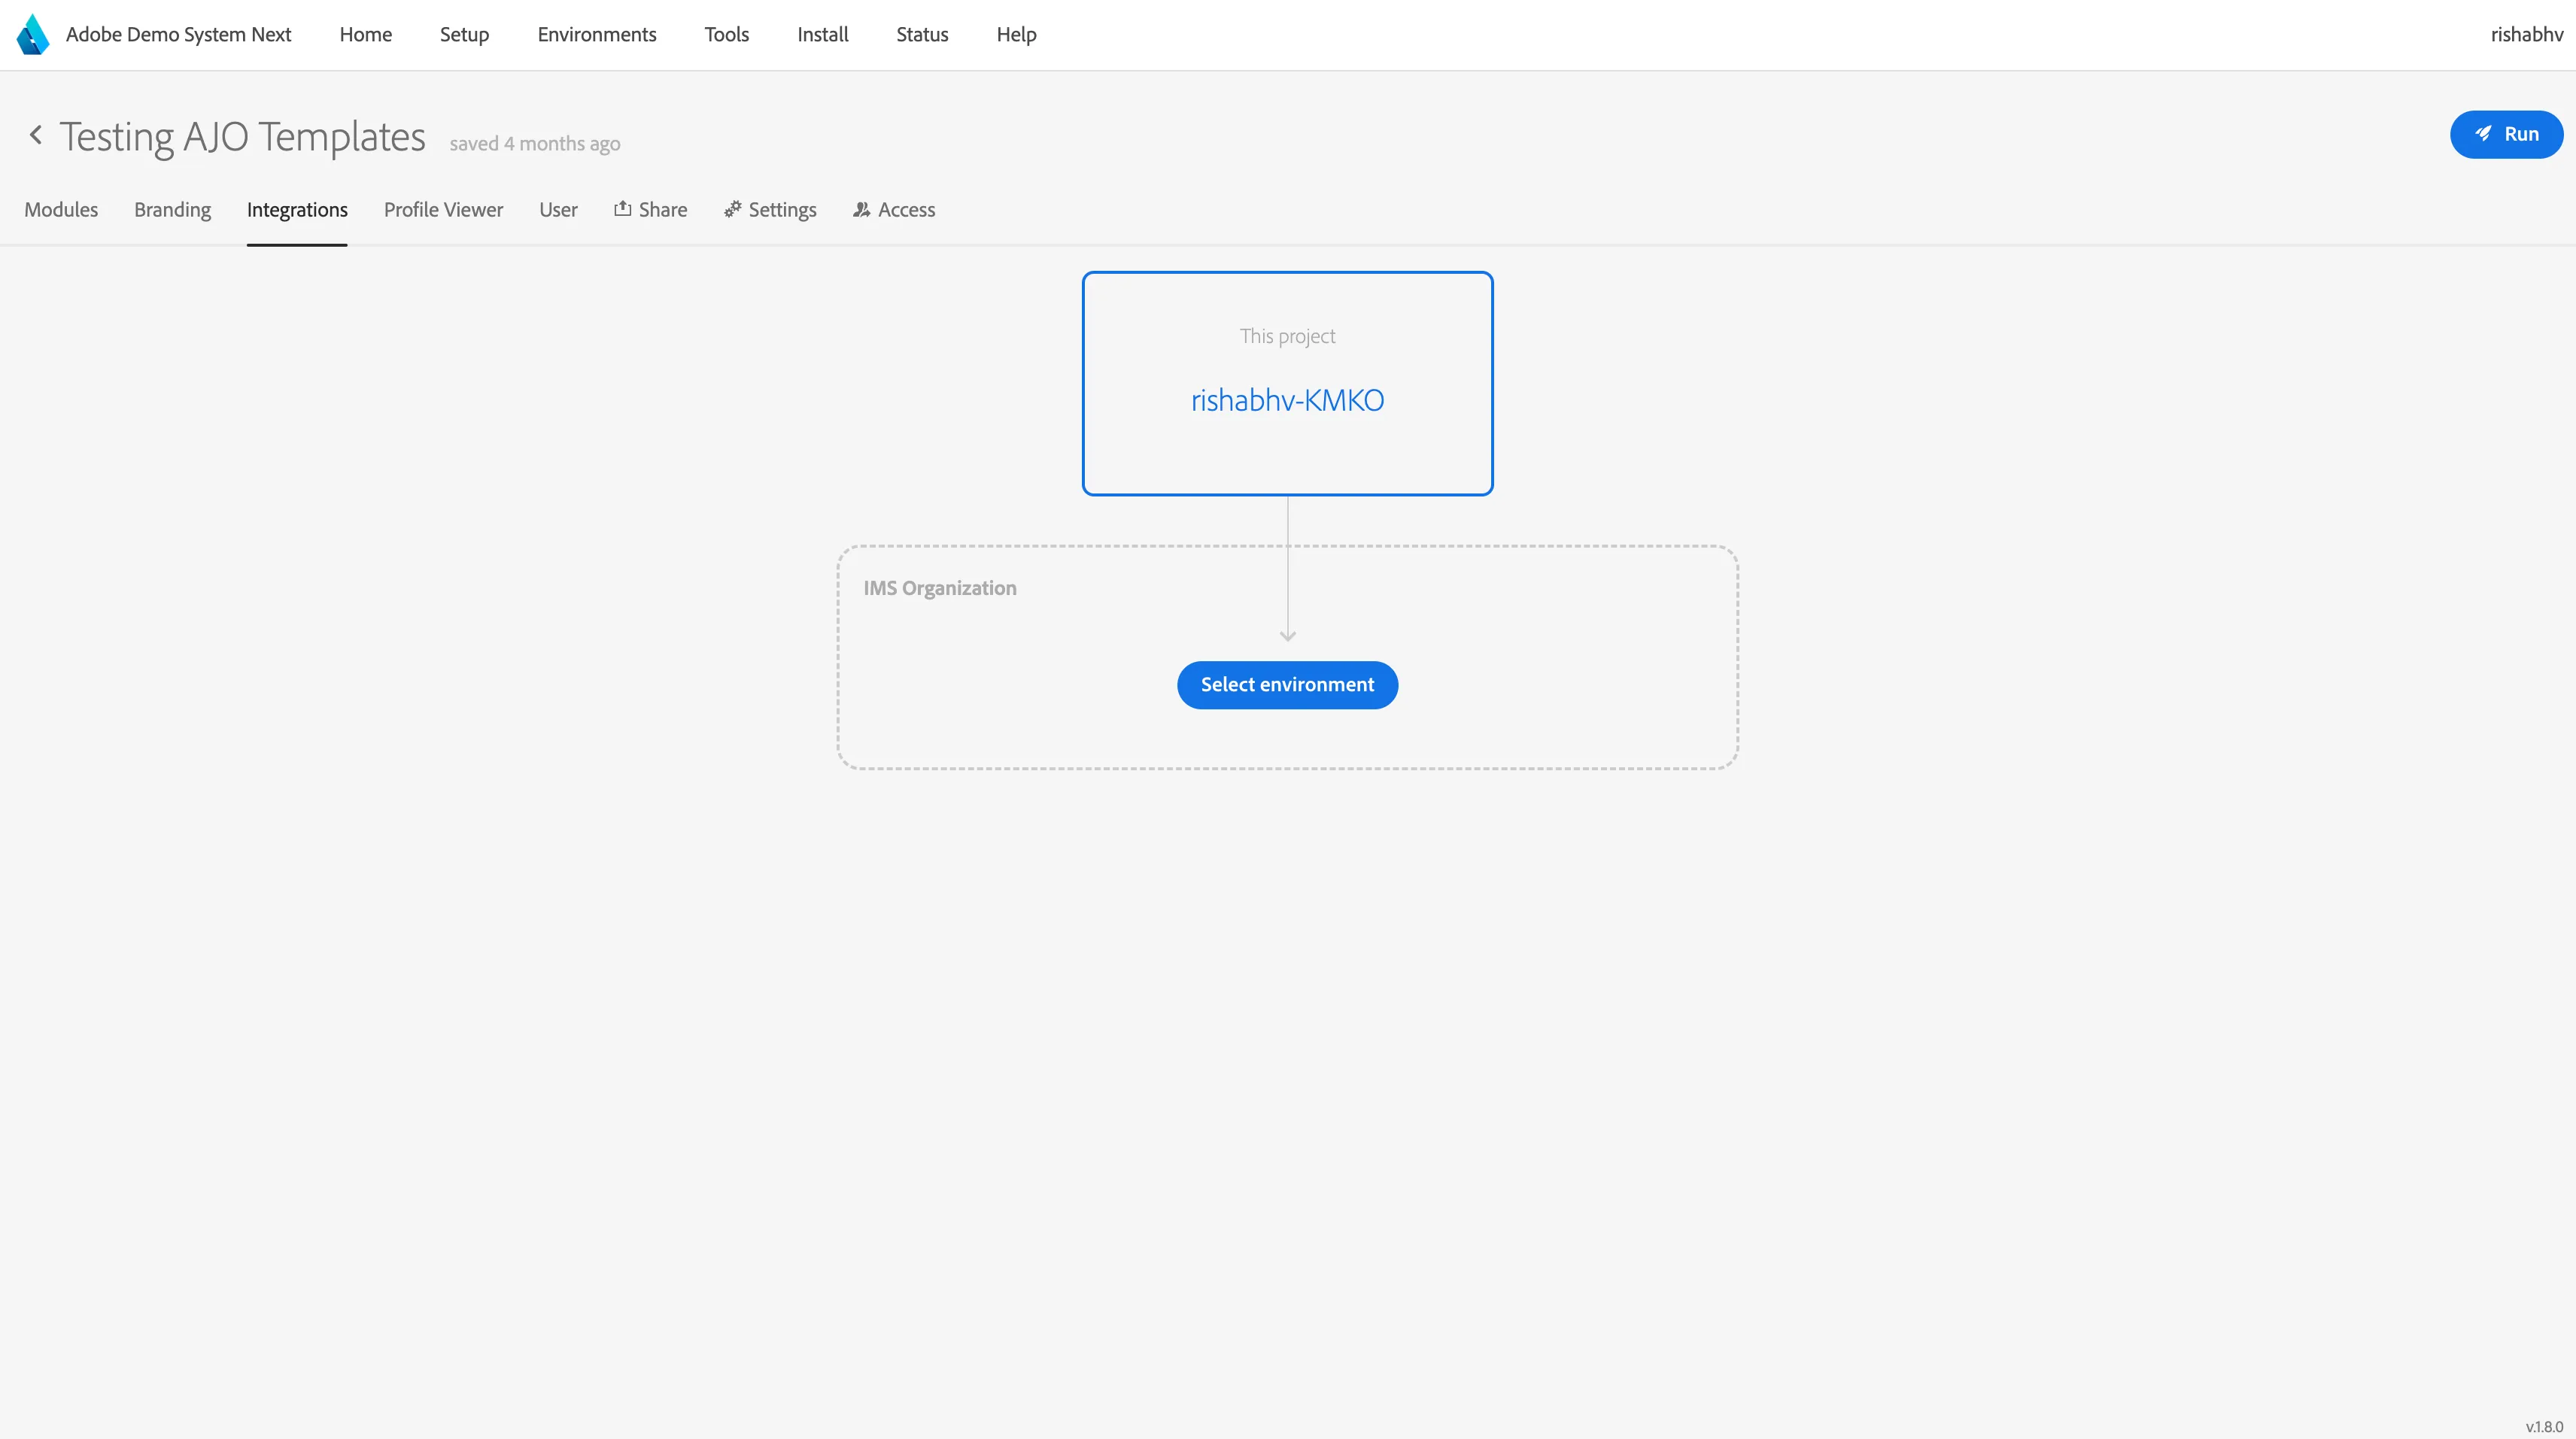Click the 'This project' label
The width and height of the screenshot is (2576, 1439).
[1288, 336]
